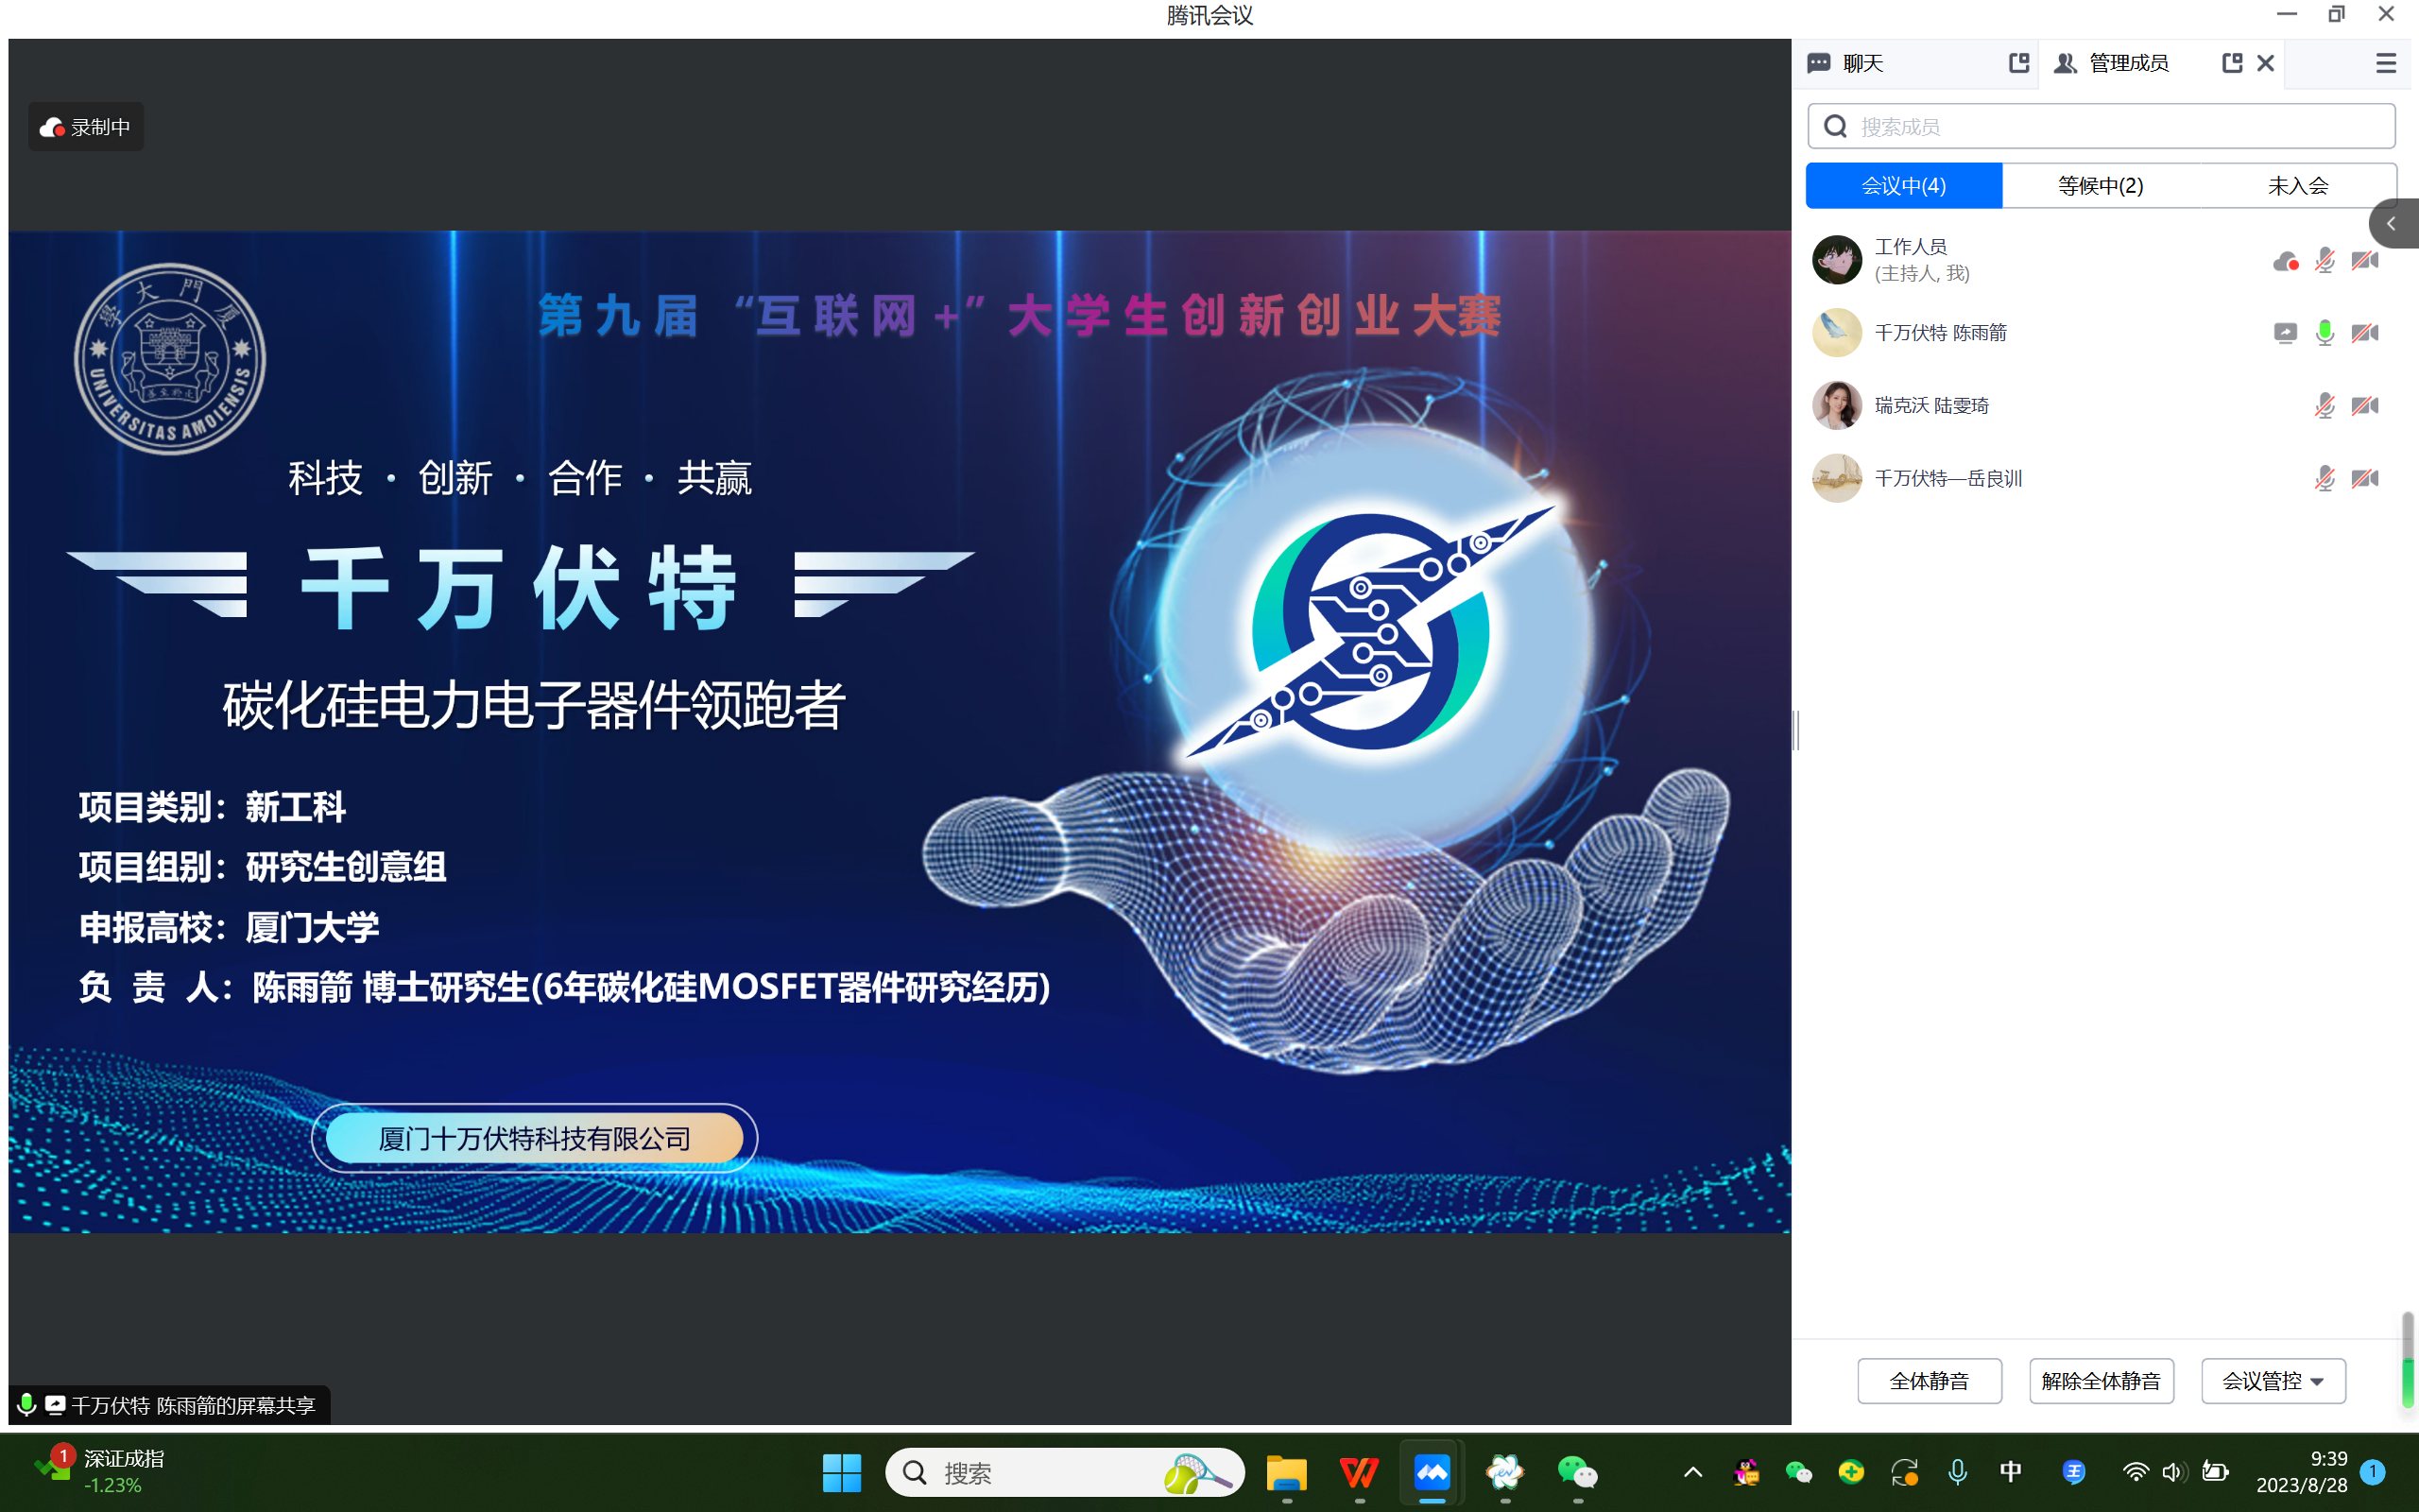Click the cloud recording icon for 工作人员

click(x=2285, y=261)
